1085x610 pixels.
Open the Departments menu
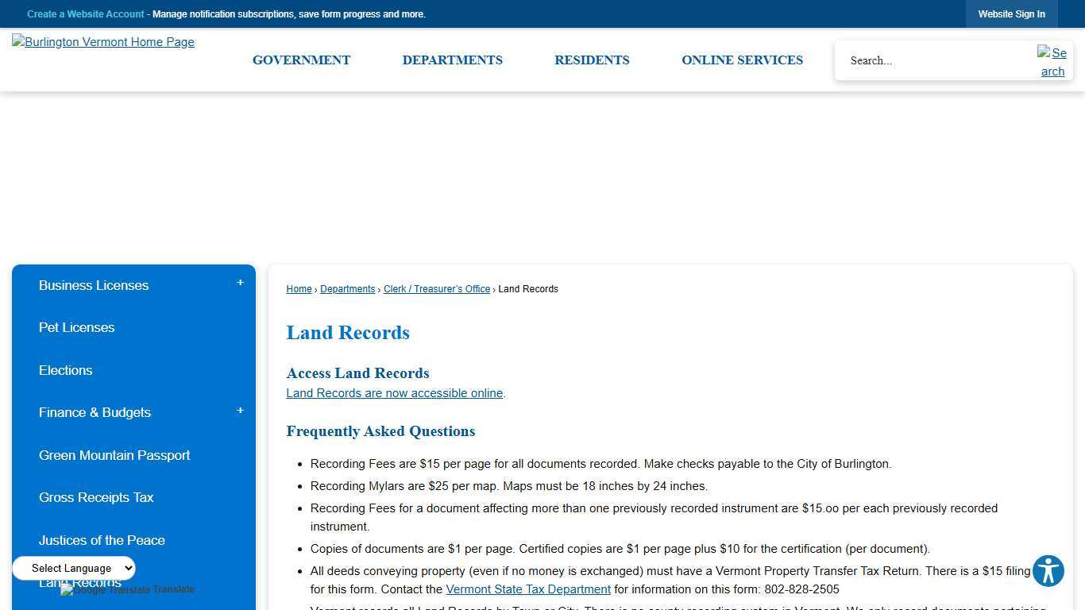tap(452, 60)
